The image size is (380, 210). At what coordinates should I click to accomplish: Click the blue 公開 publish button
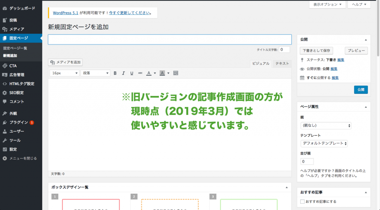click(x=361, y=89)
